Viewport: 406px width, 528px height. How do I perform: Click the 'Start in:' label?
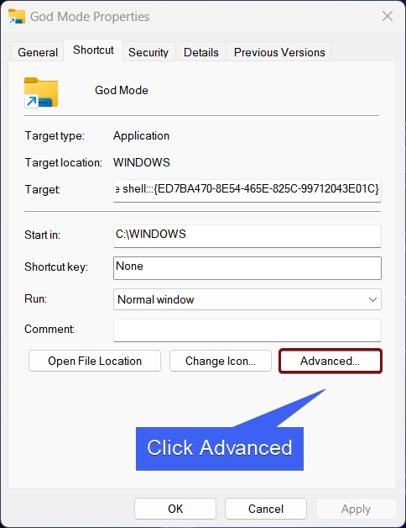(x=42, y=235)
